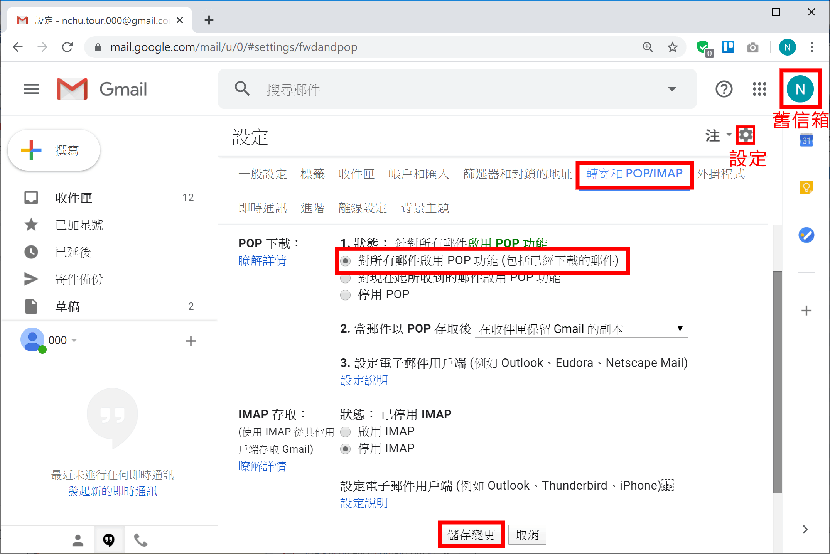Hide the side panel using bottom arrow
Viewport: 830px width, 554px height.
pos(805,529)
